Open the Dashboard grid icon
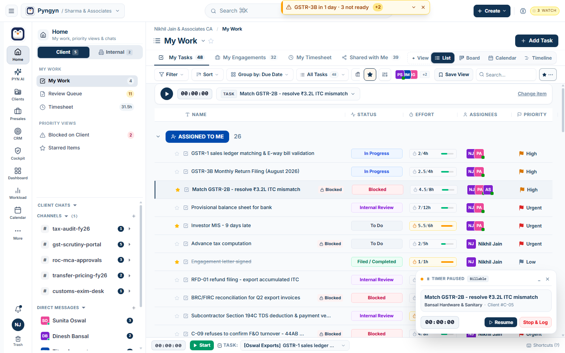Image resolution: width=565 pixels, height=353 pixels. click(18, 173)
